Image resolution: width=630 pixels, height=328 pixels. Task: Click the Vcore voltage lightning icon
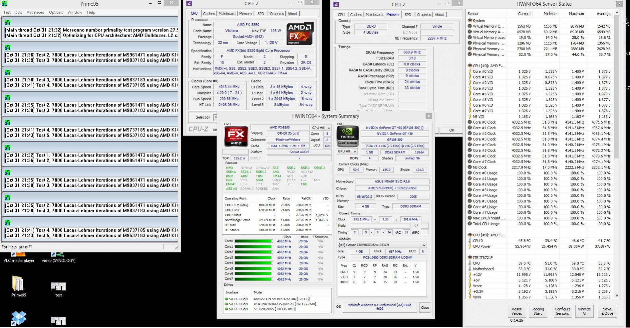[470, 286]
